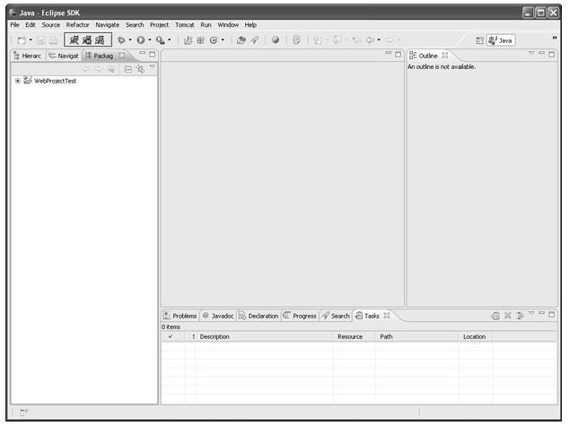Open the Window menu

(x=228, y=25)
